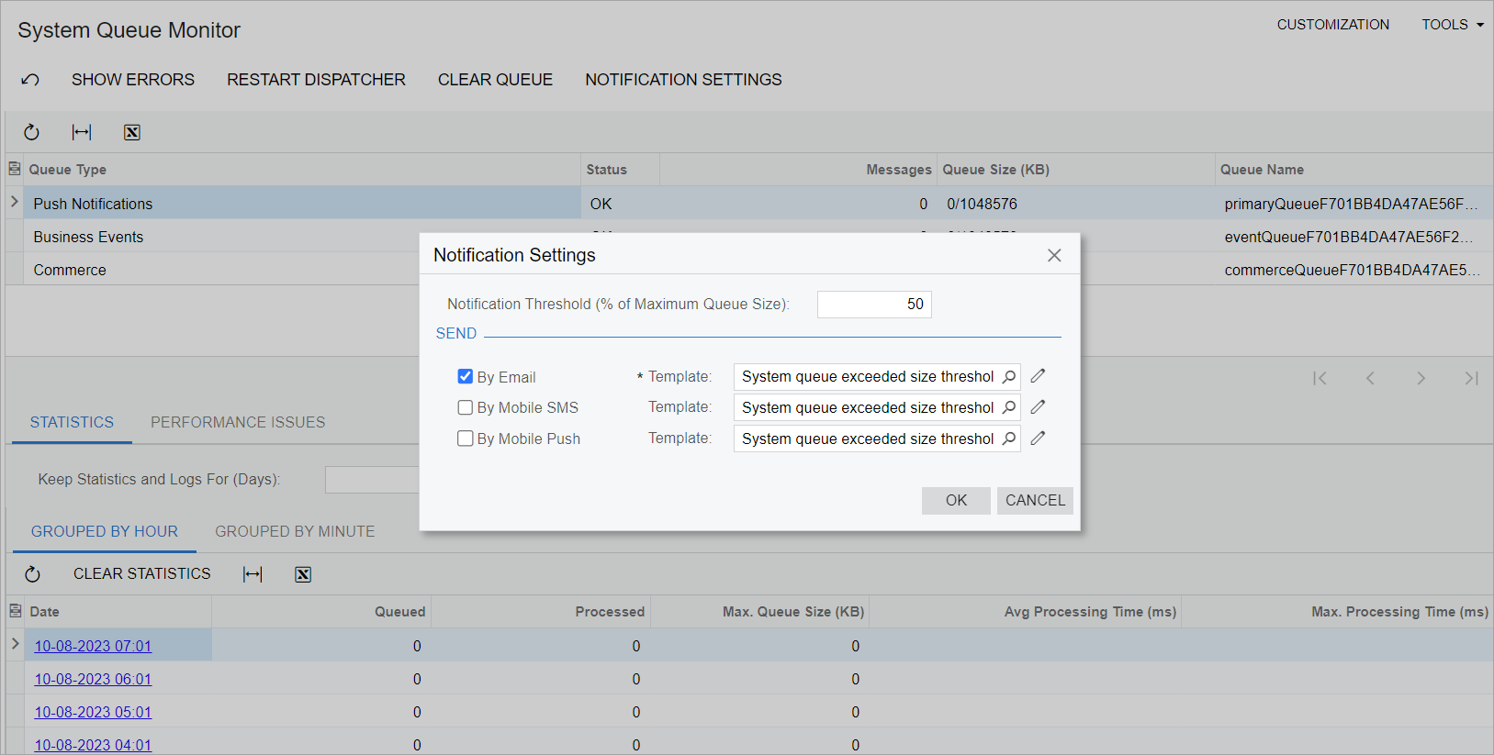Open the Tools dropdown menu
1494x755 pixels.
(1453, 25)
